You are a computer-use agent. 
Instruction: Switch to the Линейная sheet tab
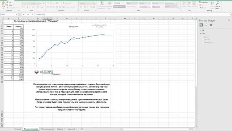click(17, 129)
